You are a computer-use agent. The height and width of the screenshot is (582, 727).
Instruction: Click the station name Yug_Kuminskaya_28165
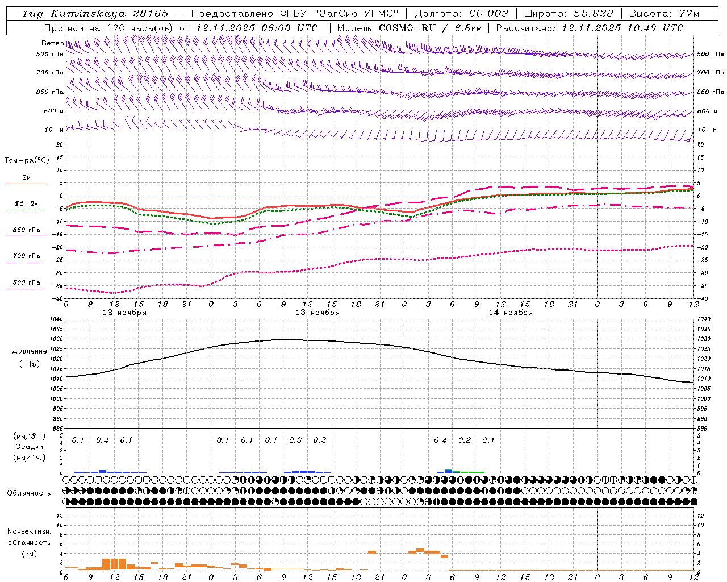coord(95,14)
